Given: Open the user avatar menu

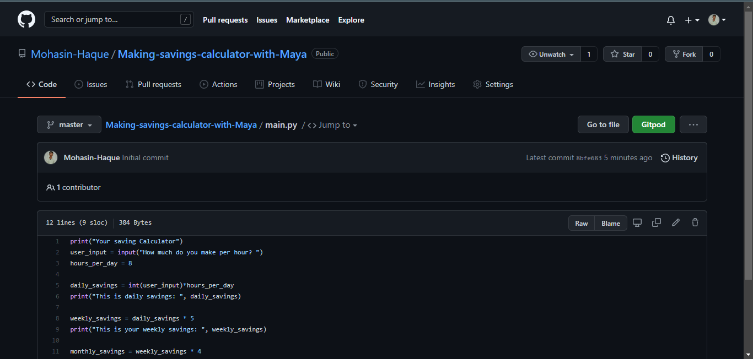Looking at the screenshot, I should 717,20.
